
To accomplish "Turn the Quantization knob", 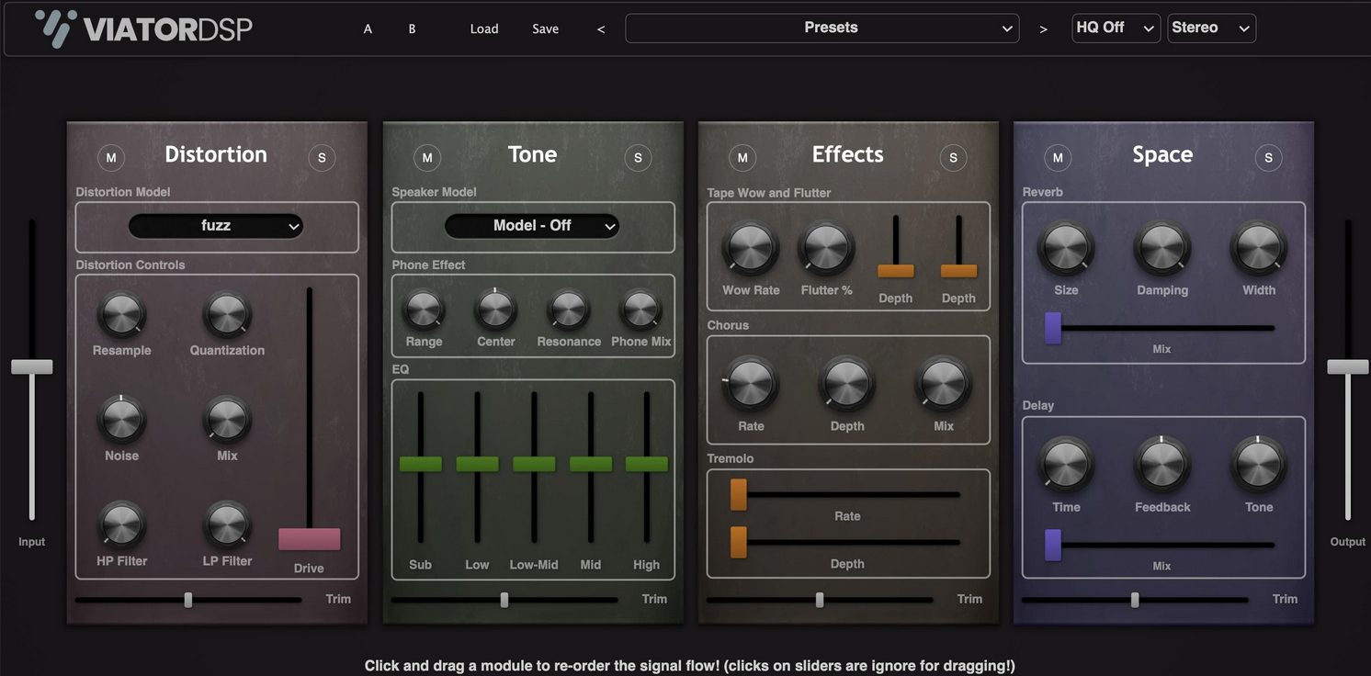I will pos(226,317).
